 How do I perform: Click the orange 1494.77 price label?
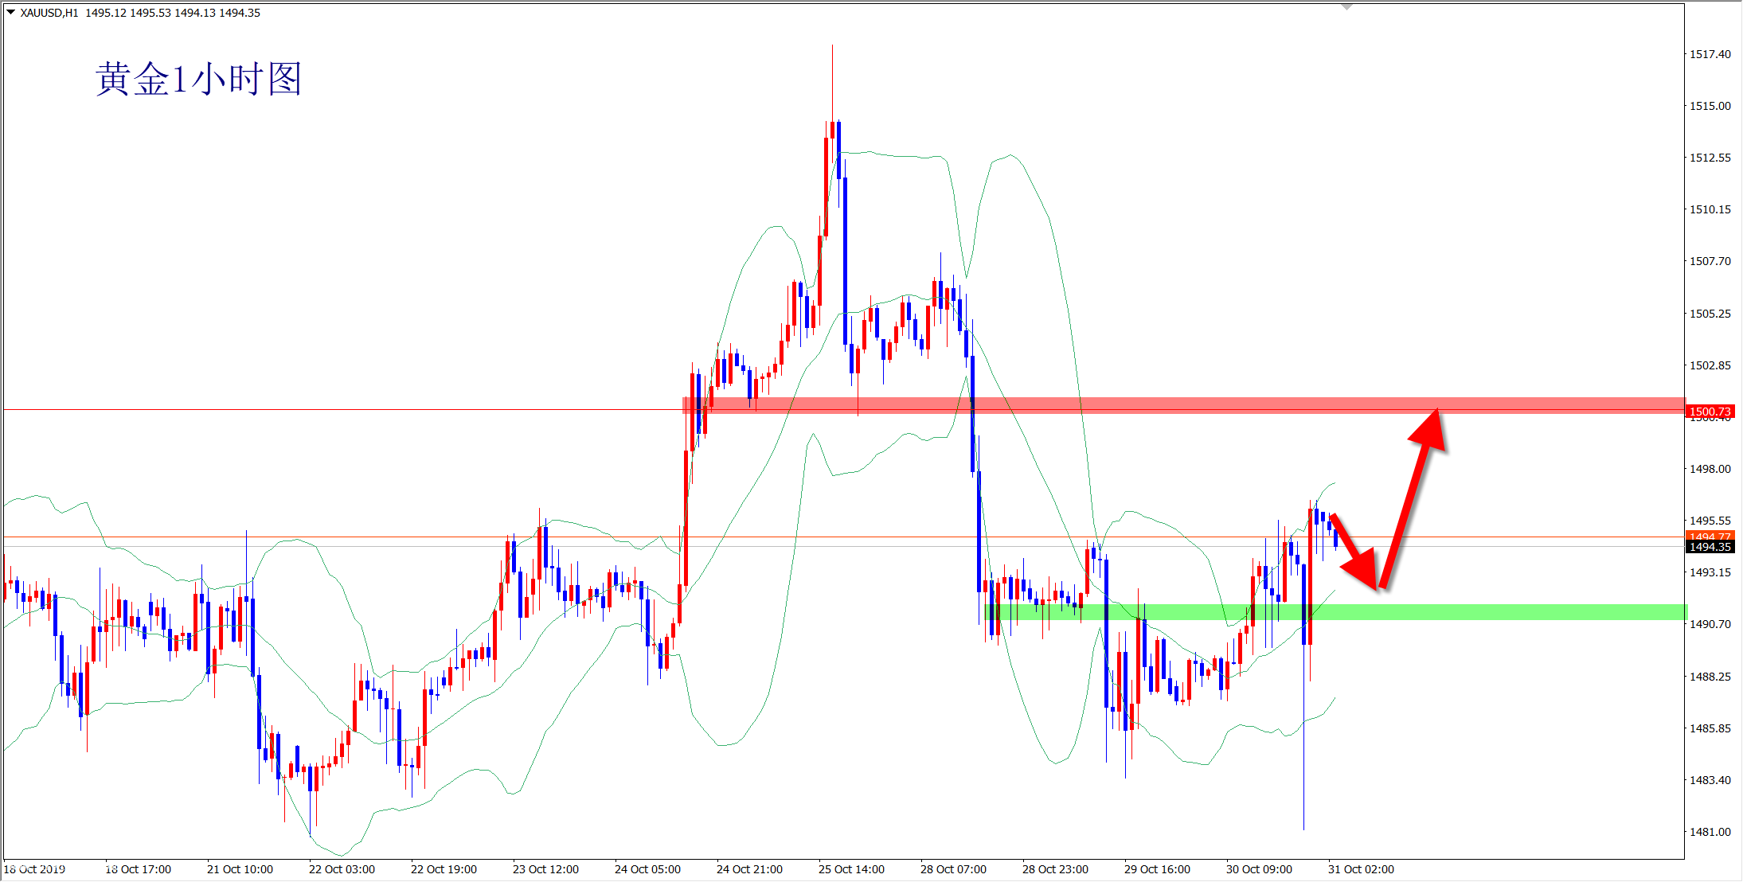click(1710, 537)
